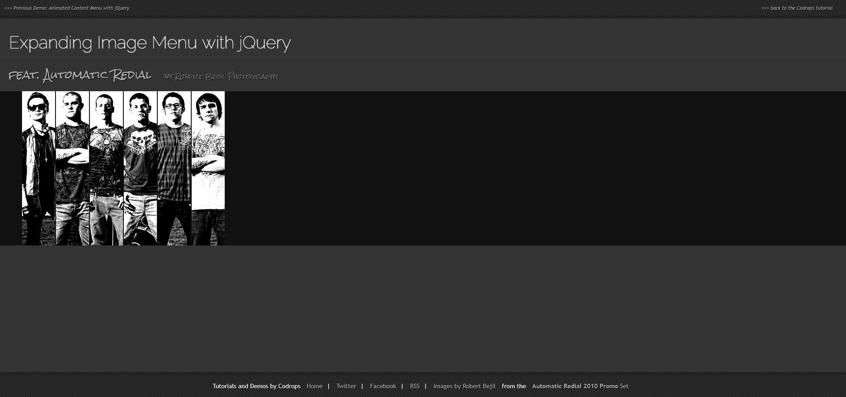Open the Twitter footer link
846x397 pixels.
(x=346, y=386)
